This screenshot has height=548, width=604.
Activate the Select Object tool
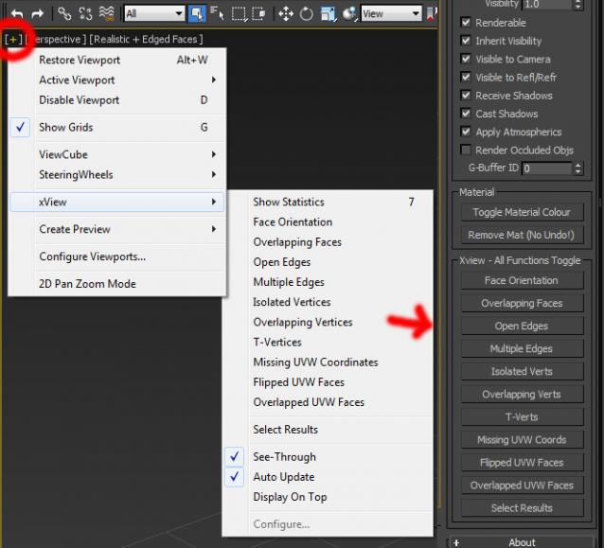tap(197, 14)
